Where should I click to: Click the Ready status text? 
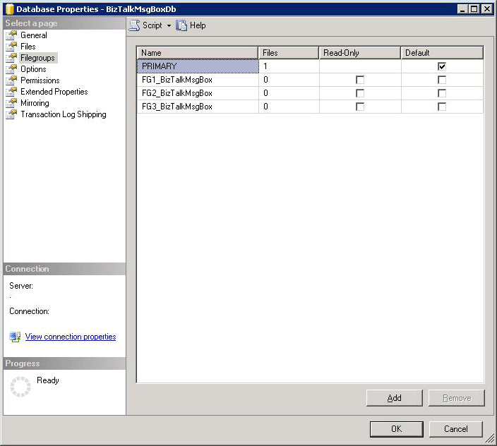pyautogui.click(x=48, y=380)
